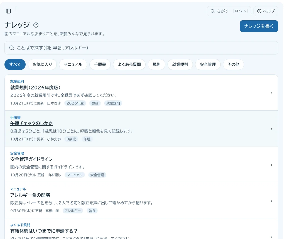Screen dimensions: 285x239
Task: Click the よくある質問 category label above 有給休暇
Action: pos(20,225)
